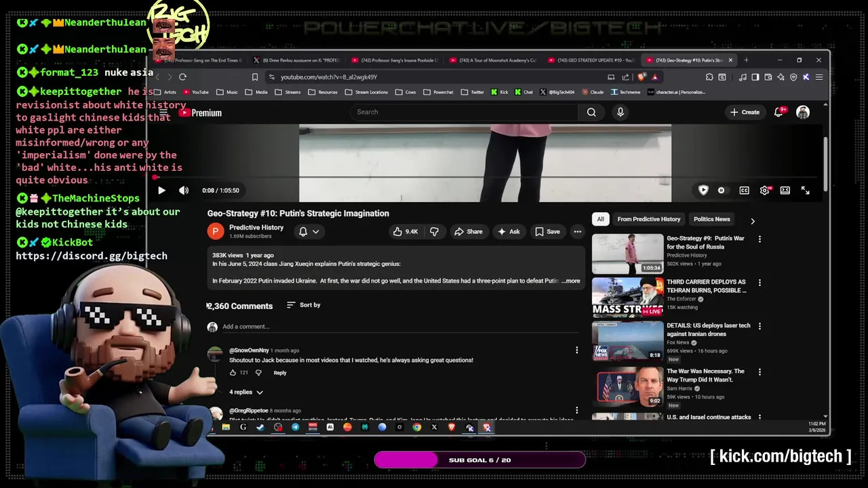
Task: Mute the video with speaker icon
Action: pyautogui.click(x=184, y=190)
